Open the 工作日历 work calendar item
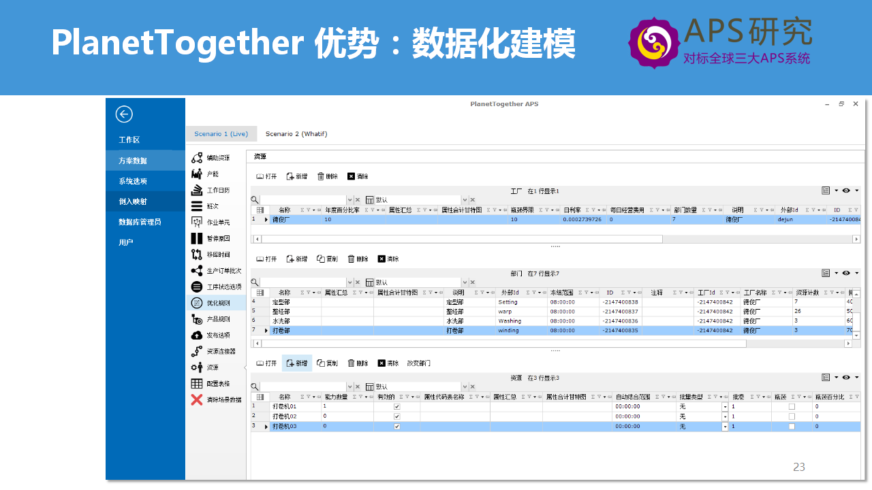Image resolution: width=872 pixels, height=490 pixels. [211, 190]
